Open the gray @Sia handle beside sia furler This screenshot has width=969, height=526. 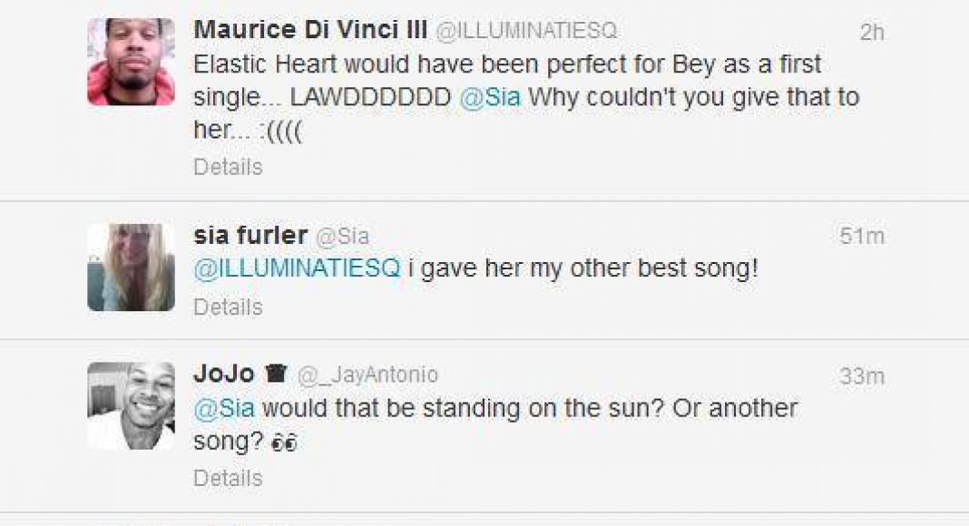click(x=342, y=237)
